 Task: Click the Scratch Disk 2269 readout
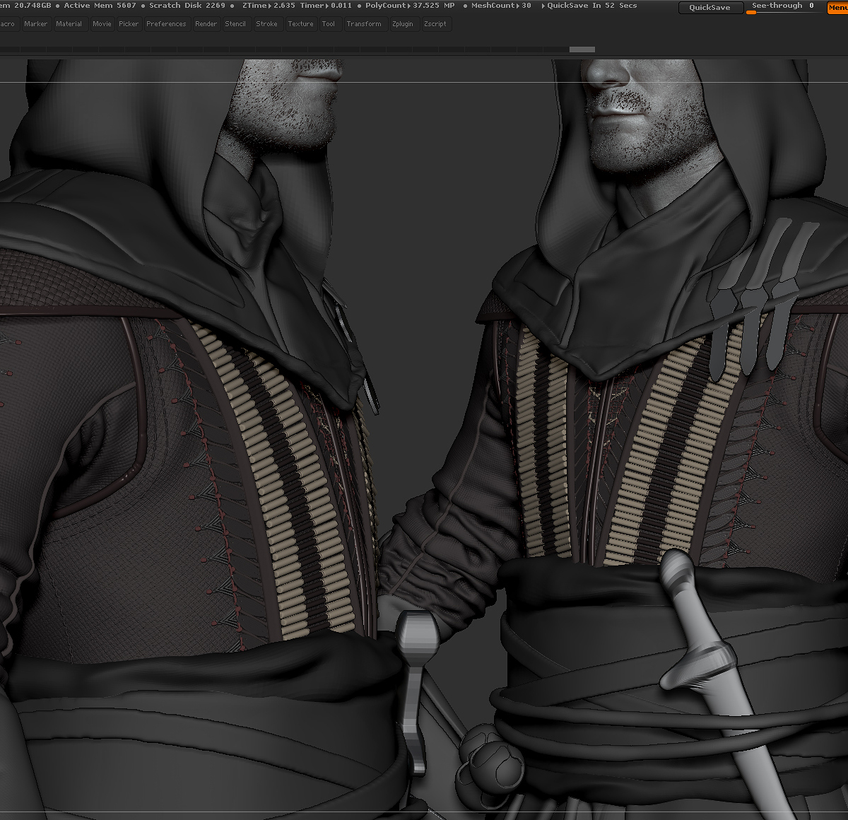[x=187, y=6]
